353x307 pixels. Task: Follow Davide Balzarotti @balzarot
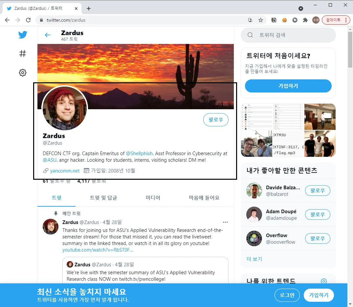click(318, 191)
